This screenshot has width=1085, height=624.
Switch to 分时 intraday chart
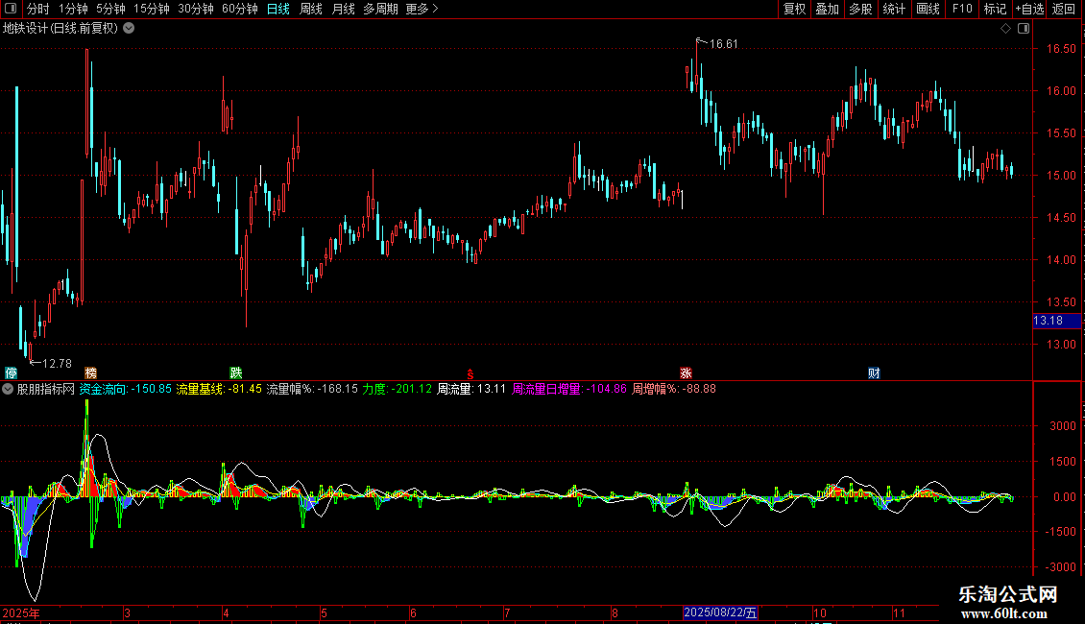click(38, 9)
